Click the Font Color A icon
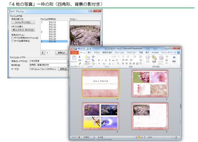198x142 pixels. (99, 63)
